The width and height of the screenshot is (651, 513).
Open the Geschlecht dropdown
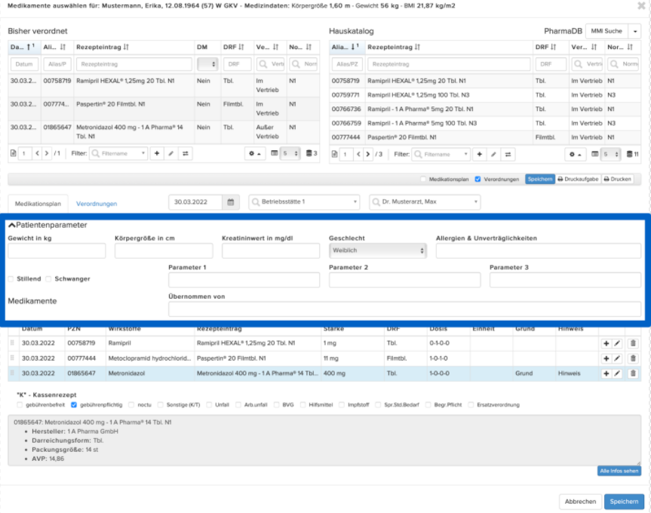click(377, 250)
